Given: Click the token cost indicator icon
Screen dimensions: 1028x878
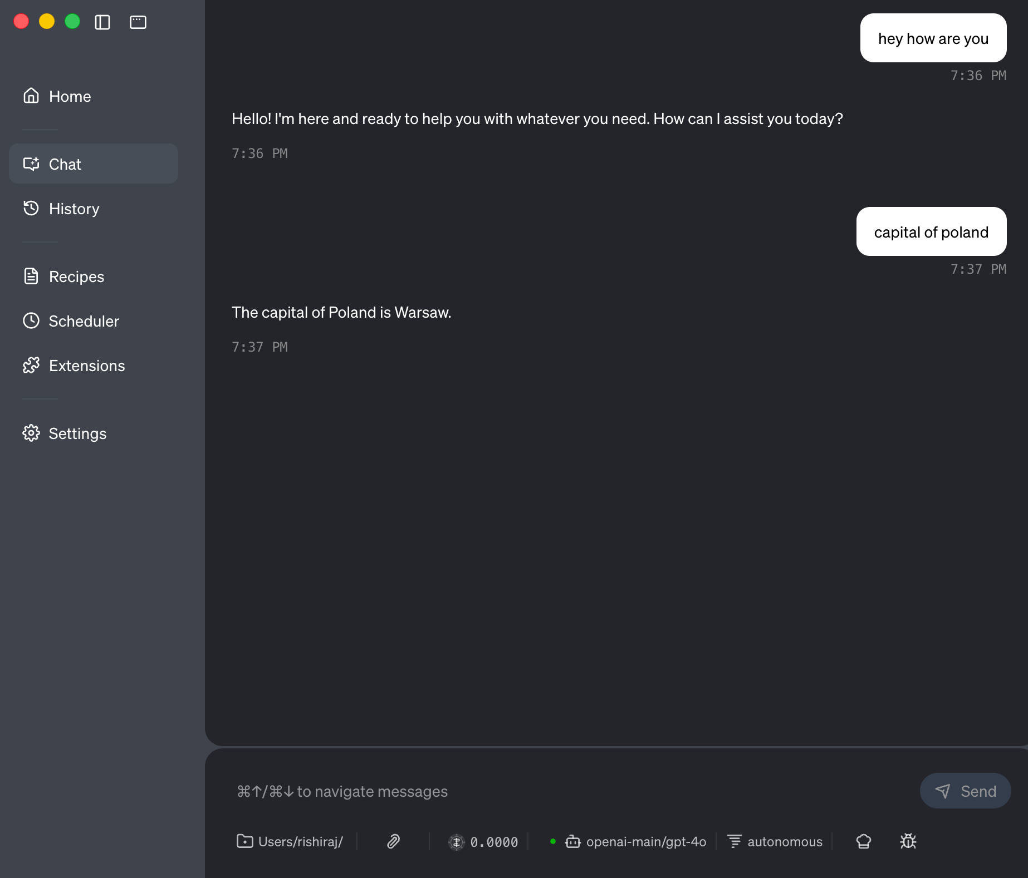Looking at the screenshot, I should pos(458,842).
